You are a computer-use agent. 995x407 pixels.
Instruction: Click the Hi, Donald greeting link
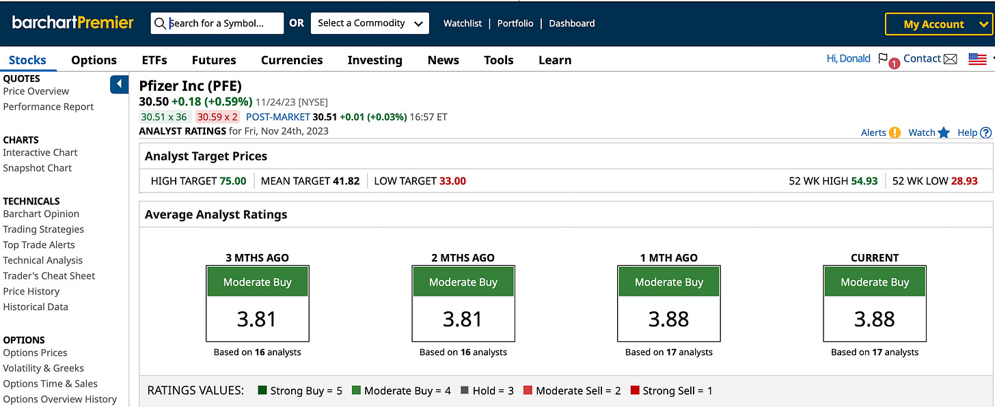click(x=849, y=59)
